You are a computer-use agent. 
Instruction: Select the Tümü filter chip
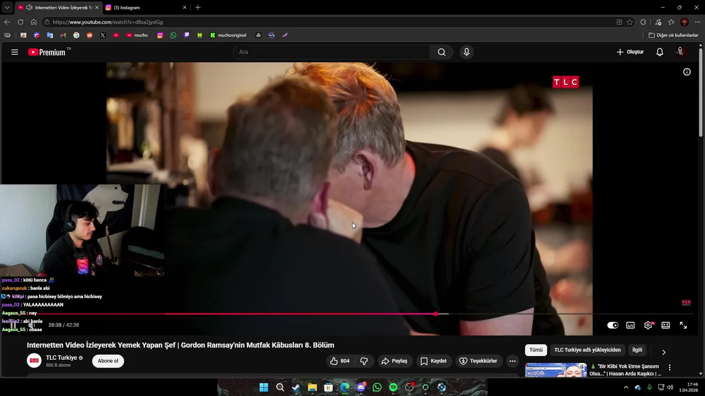[x=536, y=350]
